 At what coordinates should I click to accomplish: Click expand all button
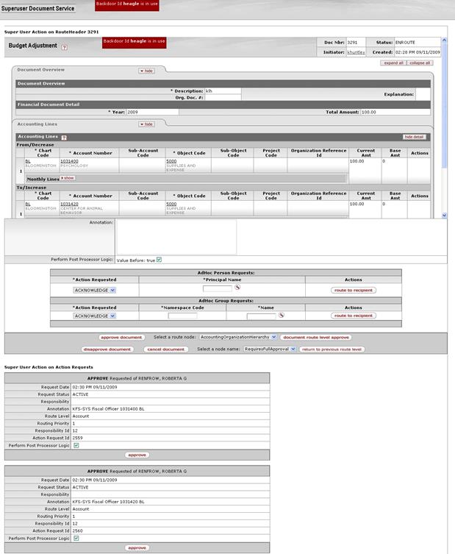click(393, 63)
